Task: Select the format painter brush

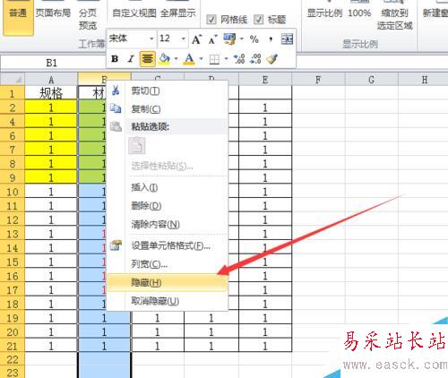Action: (x=271, y=59)
